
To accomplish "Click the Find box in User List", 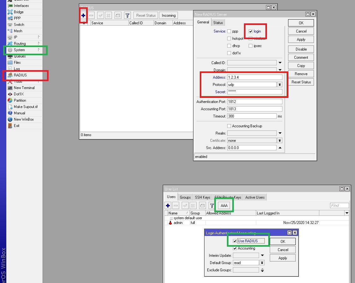I will click(x=339, y=206).
